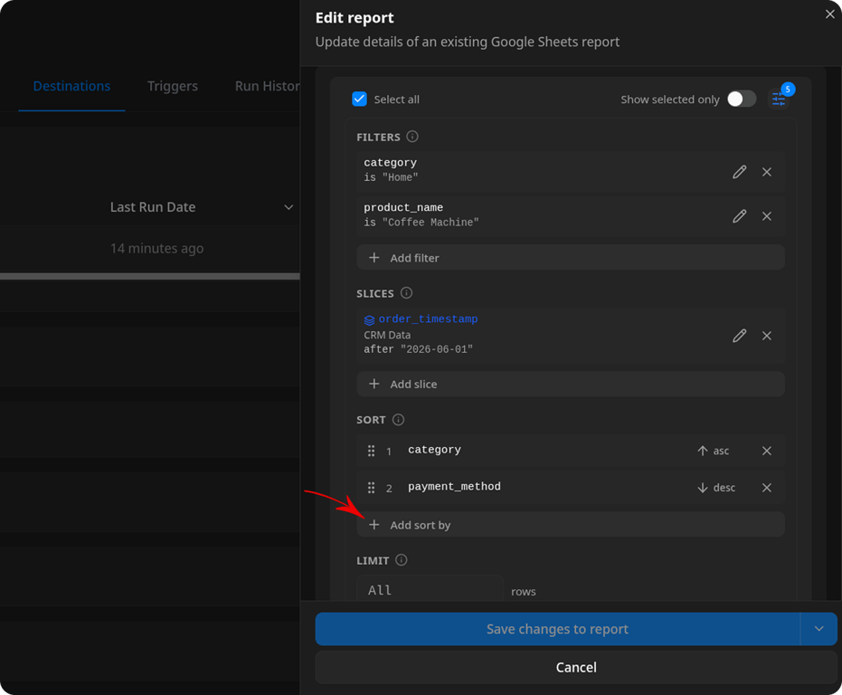
Task: Expand the Last Run Date column chevron
Action: pos(289,207)
